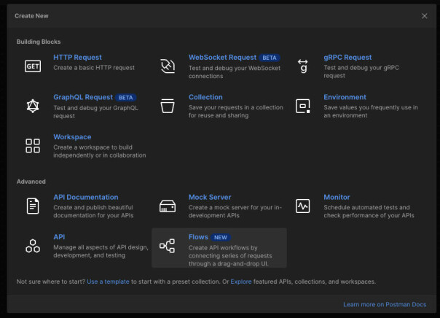The width and height of the screenshot is (440, 318).
Task: Click the Monitor pulse icon
Action: pos(303,206)
